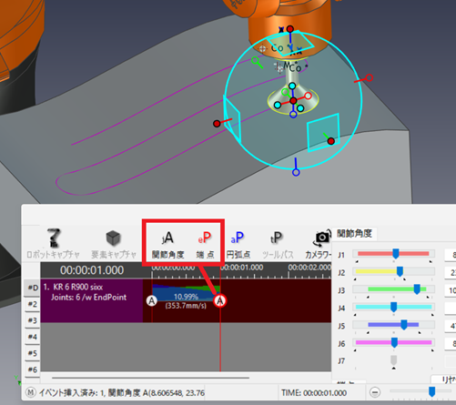Select the ツールパス tP tool
This screenshot has height=405, width=456.
[277, 245]
